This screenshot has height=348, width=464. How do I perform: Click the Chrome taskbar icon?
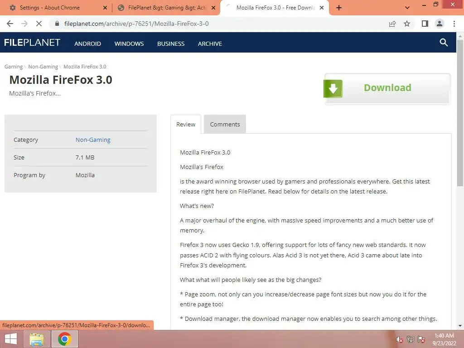(x=65, y=339)
